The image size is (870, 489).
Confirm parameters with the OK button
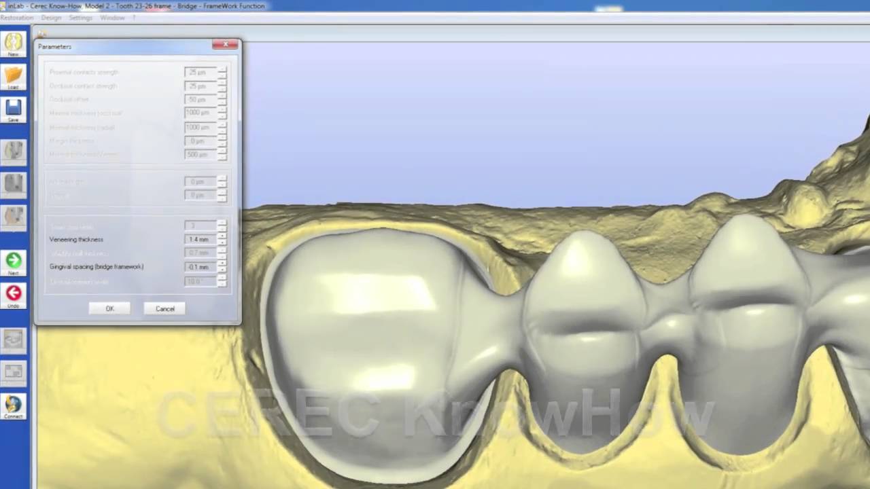[x=110, y=308]
